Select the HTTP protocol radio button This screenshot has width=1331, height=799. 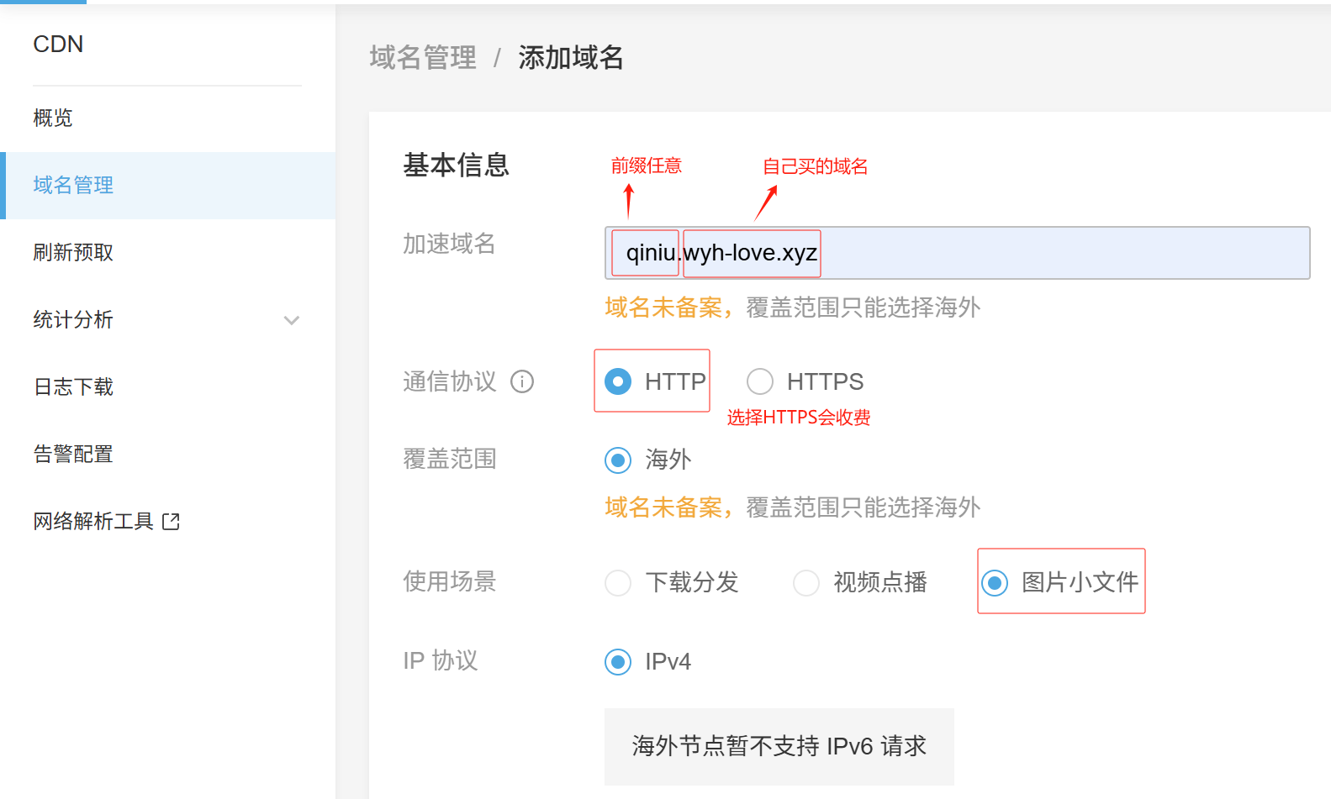coord(618,381)
